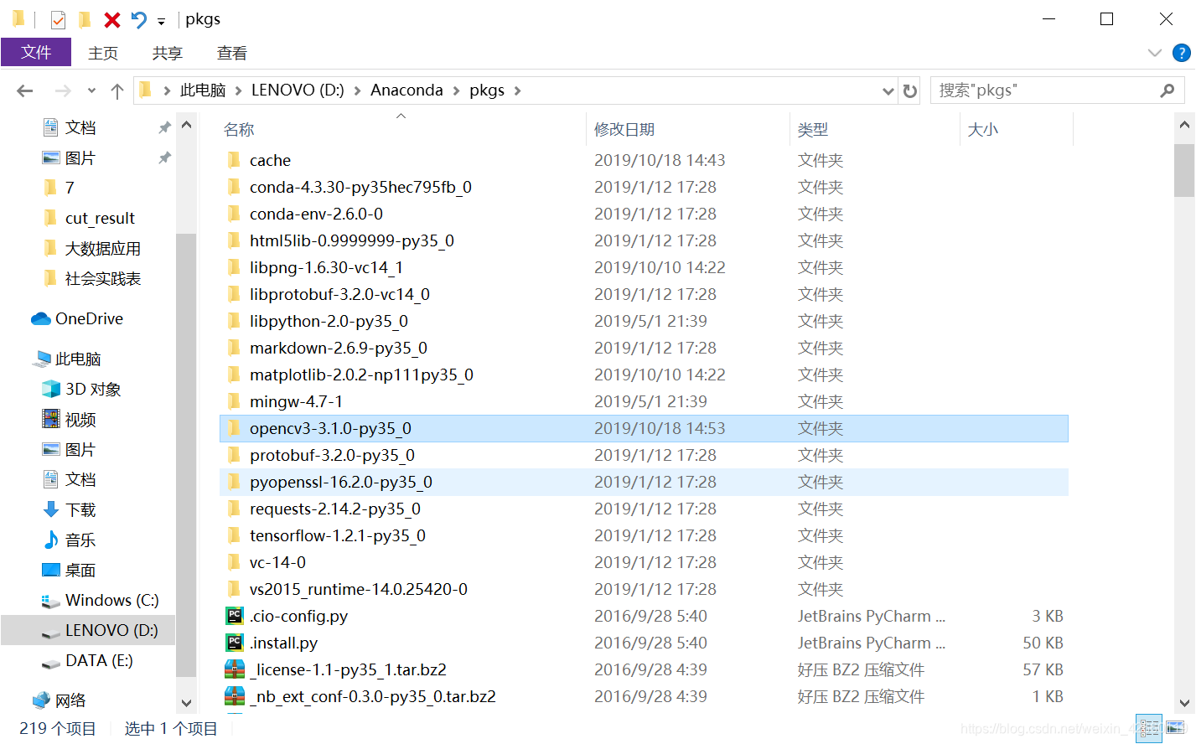
Task: Select the pinned 图片 quick access item
Action: 80,158
